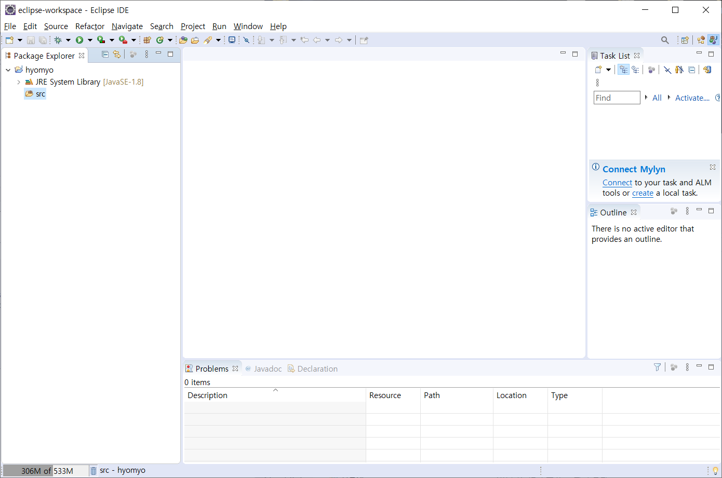Toggle Categorized presentation in Task List
The height and width of the screenshot is (478, 722).
(623, 70)
